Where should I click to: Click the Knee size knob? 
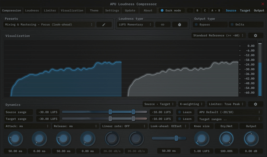[x=201, y=139]
